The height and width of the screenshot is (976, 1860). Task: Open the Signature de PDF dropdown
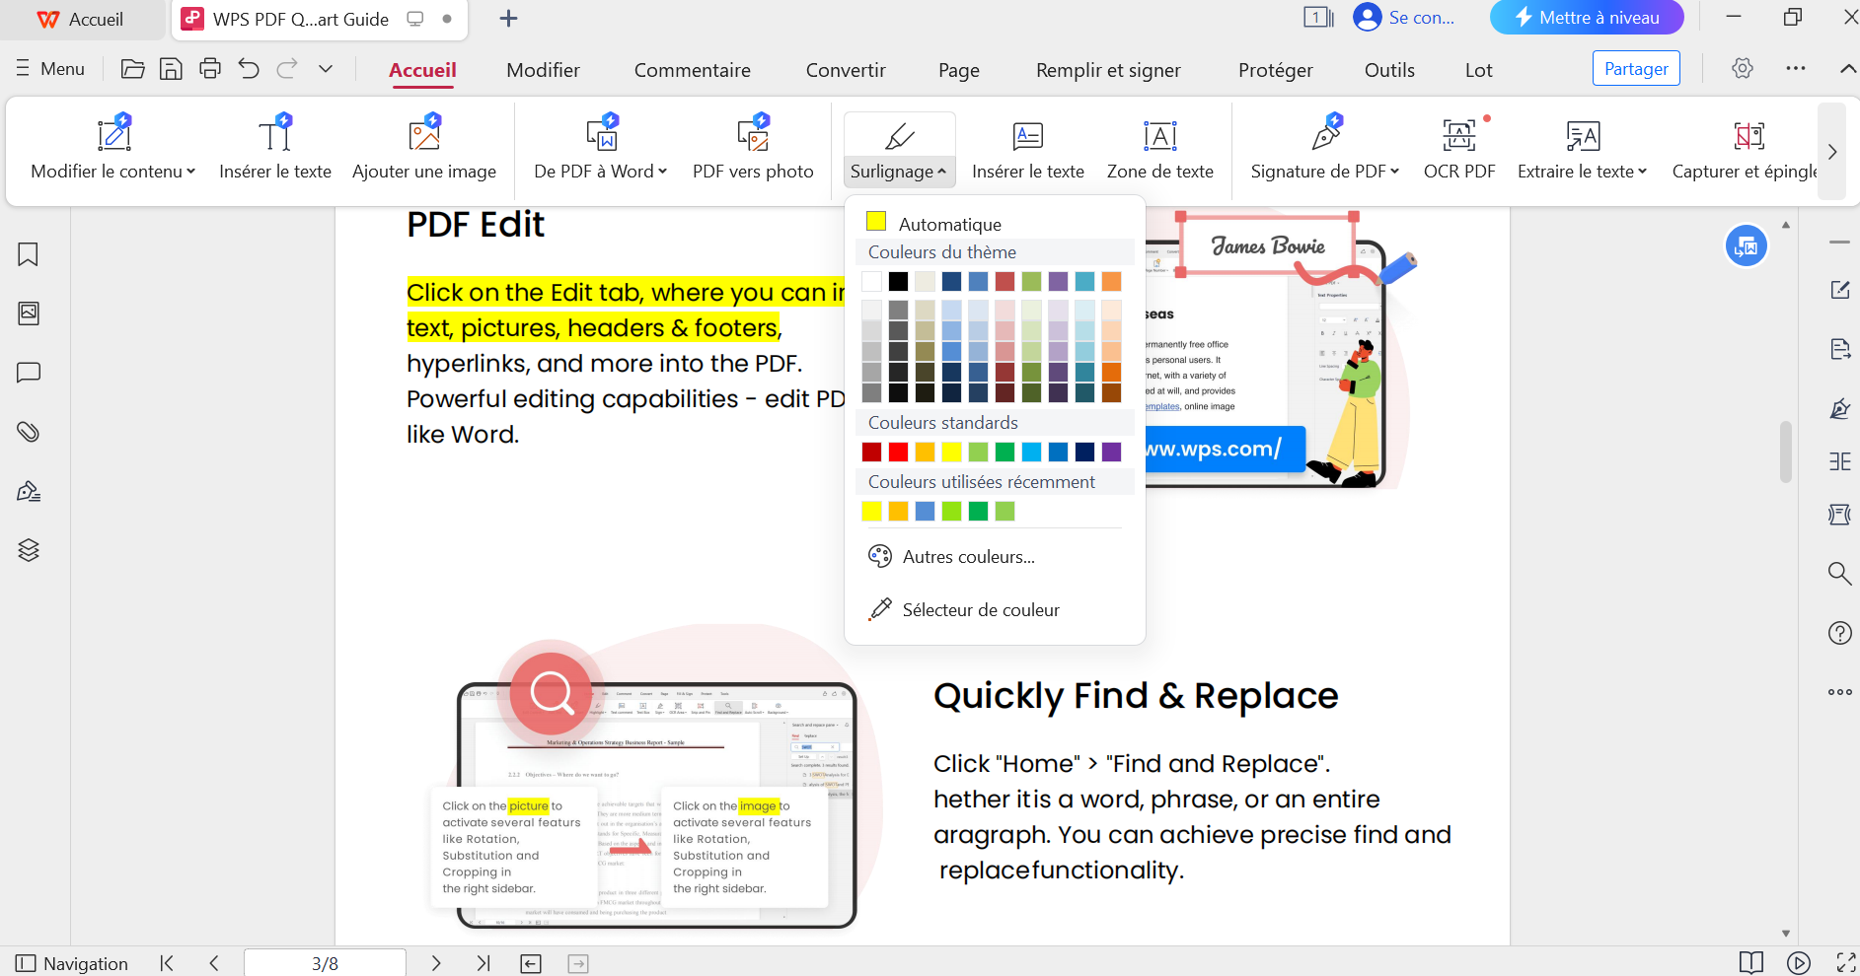1324,172
